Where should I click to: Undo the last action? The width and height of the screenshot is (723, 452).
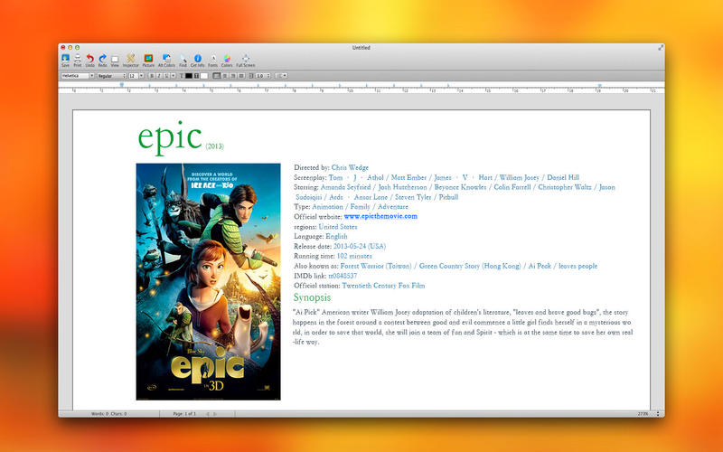pos(89,60)
